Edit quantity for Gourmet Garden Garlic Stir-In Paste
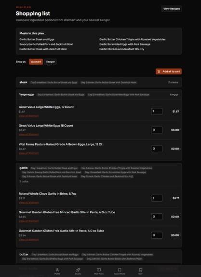The image size is (201, 277). pyautogui.click(x=157, y=235)
